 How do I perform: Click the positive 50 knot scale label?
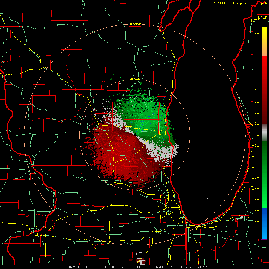(x=257, y=79)
